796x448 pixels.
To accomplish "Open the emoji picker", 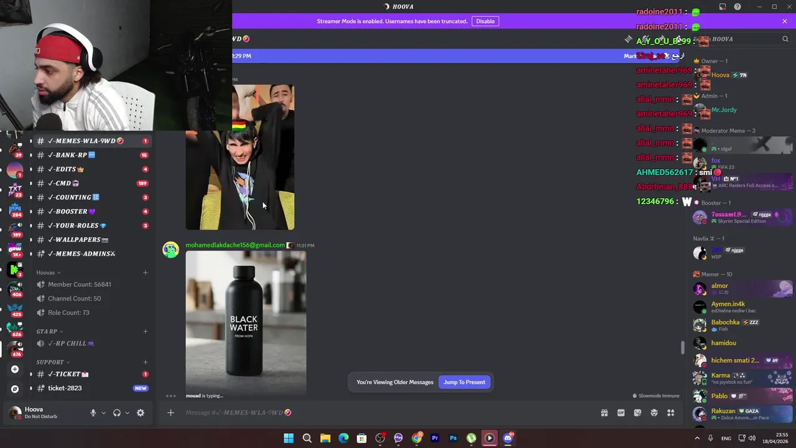I will click(x=654, y=413).
